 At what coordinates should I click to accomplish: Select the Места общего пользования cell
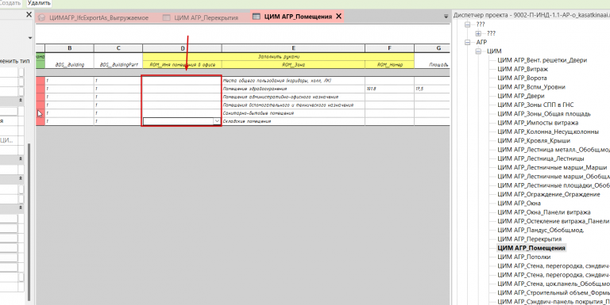[x=293, y=81]
